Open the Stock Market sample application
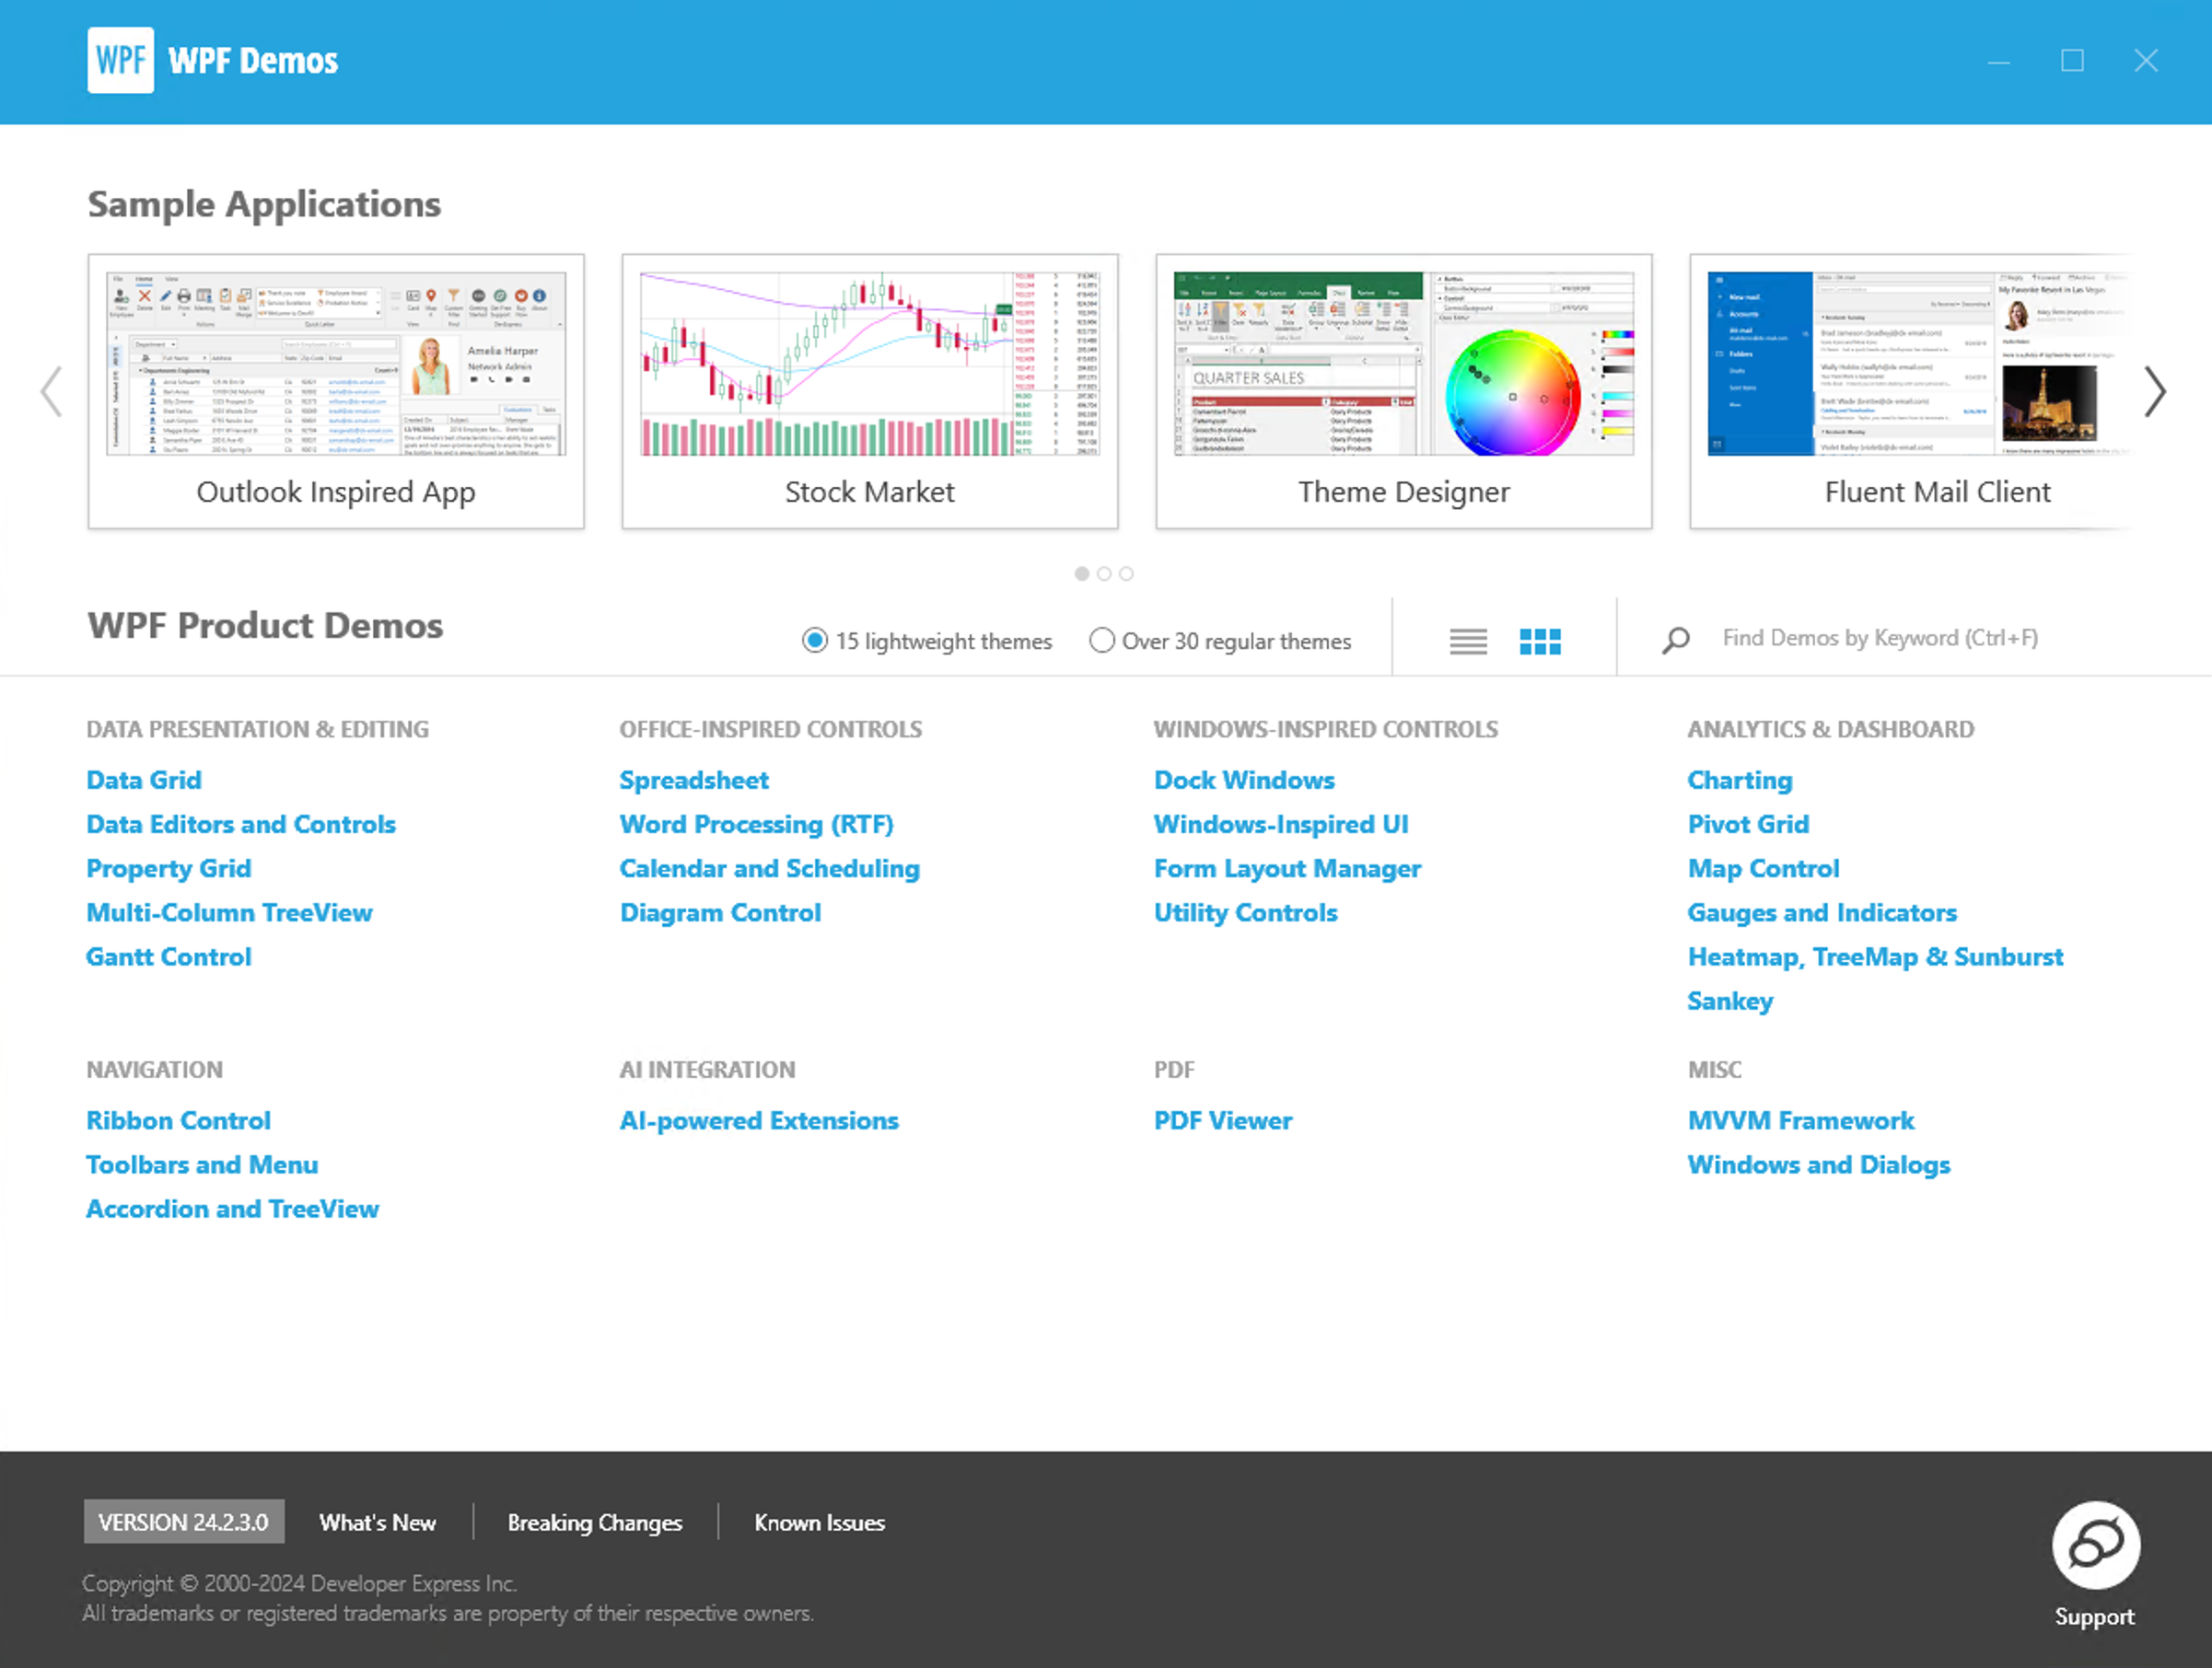 pos(869,389)
